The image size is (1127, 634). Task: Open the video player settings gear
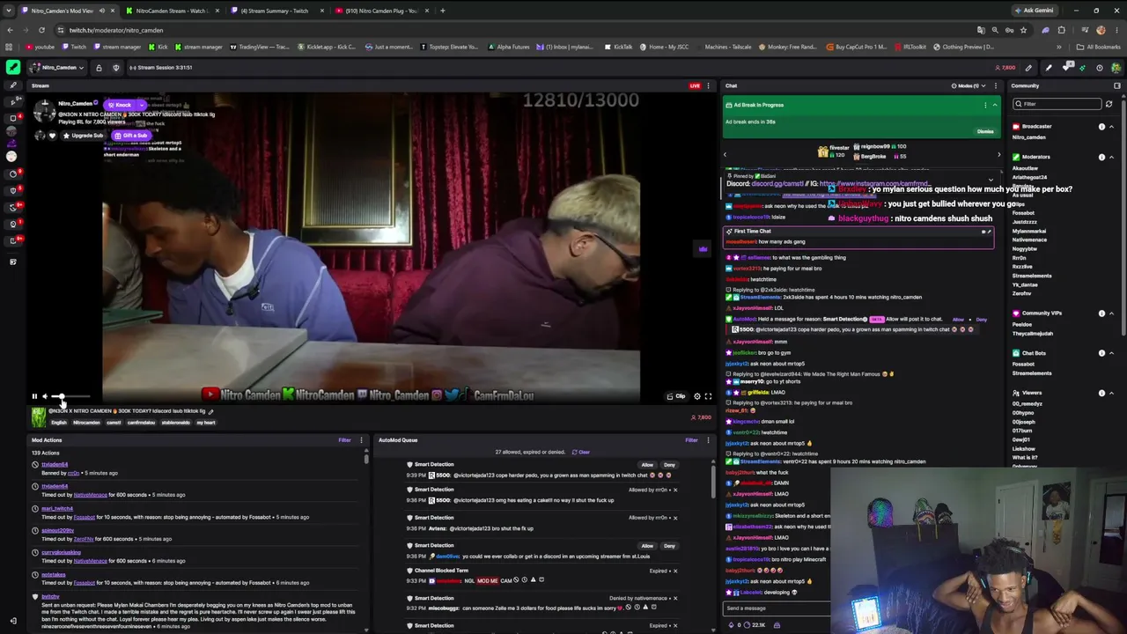point(697,396)
